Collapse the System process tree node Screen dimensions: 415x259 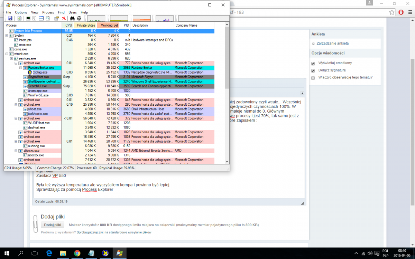click(7, 36)
